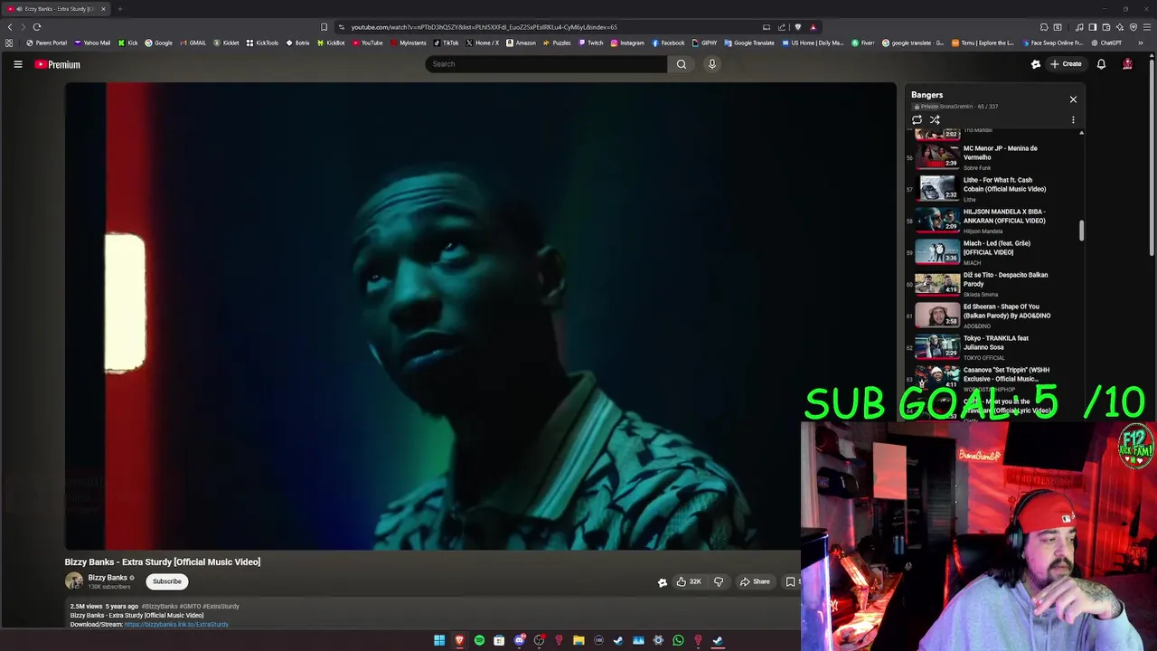Open Spotify from the taskbar
This screenshot has width=1157, height=651.
(x=479, y=640)
